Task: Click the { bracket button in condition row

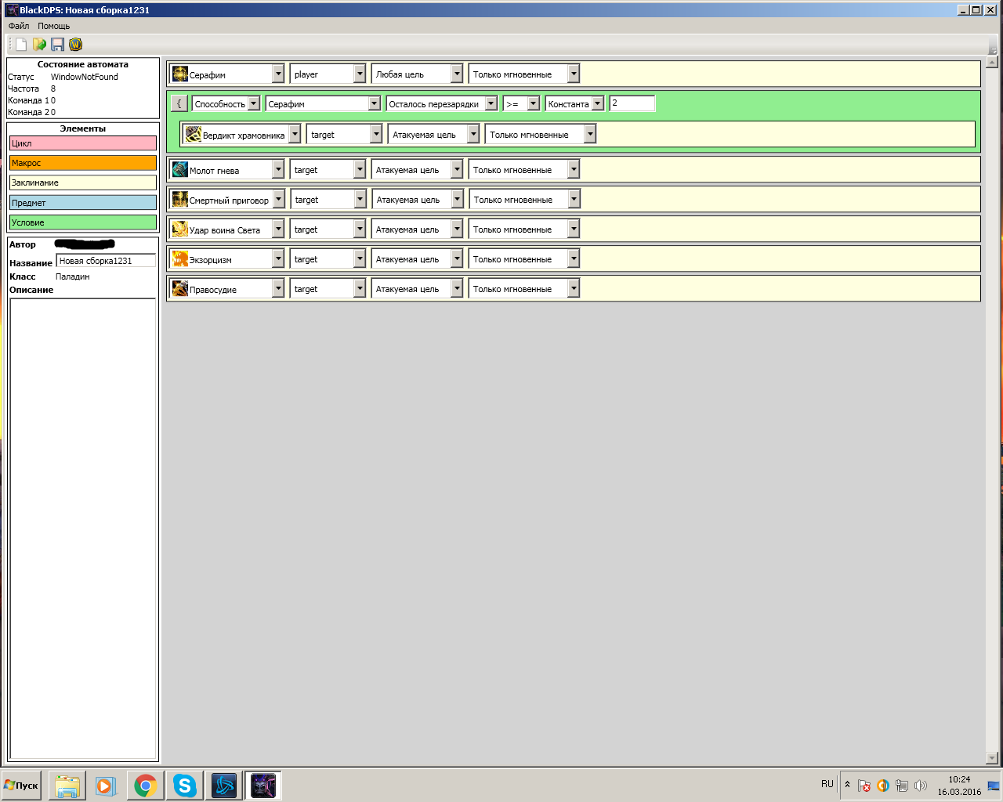Action: (179, 103)
